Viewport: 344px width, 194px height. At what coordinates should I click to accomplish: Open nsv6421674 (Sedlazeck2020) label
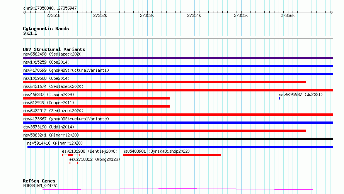[53, 86]
